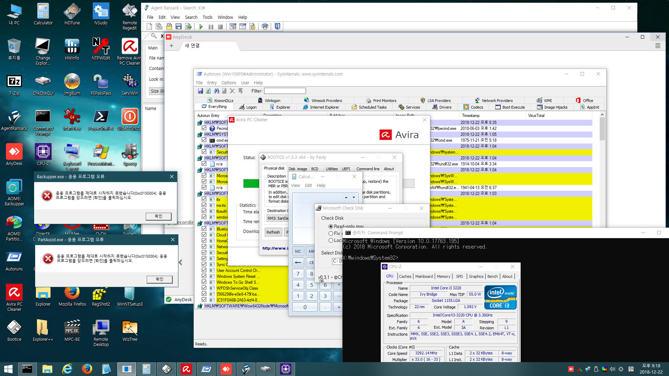Click Autoruns list scrollbar up arrow
The height and width of the screenshot is (376, 669).
(x=602, y=115)
